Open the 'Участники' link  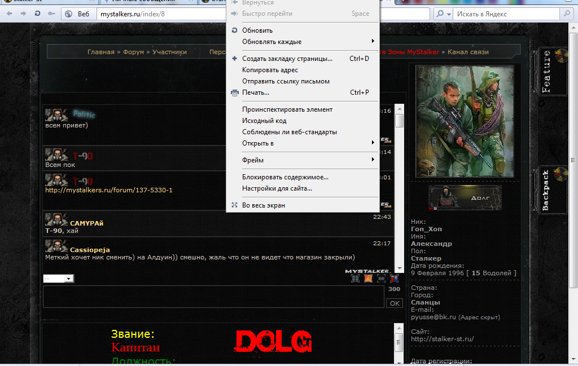169,52
